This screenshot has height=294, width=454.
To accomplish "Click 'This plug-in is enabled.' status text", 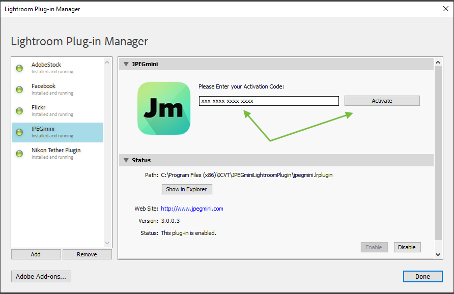I will point(188,233).
